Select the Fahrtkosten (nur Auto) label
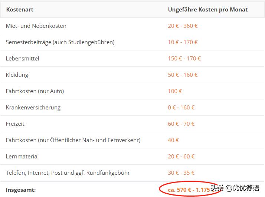 (35, 91)
